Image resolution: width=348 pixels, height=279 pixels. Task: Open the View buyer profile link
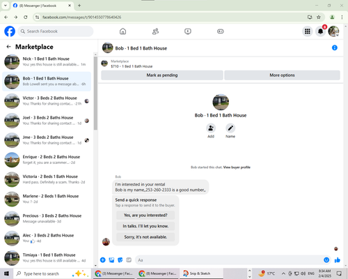(x=237, y=167)
